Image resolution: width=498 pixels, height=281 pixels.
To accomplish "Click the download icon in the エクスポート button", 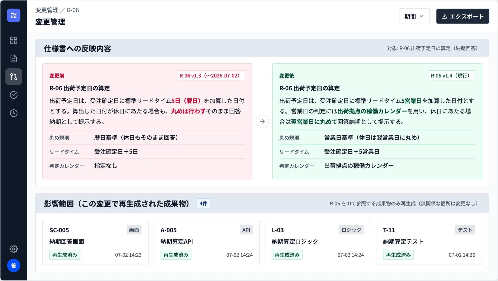I will pos(444,16).
